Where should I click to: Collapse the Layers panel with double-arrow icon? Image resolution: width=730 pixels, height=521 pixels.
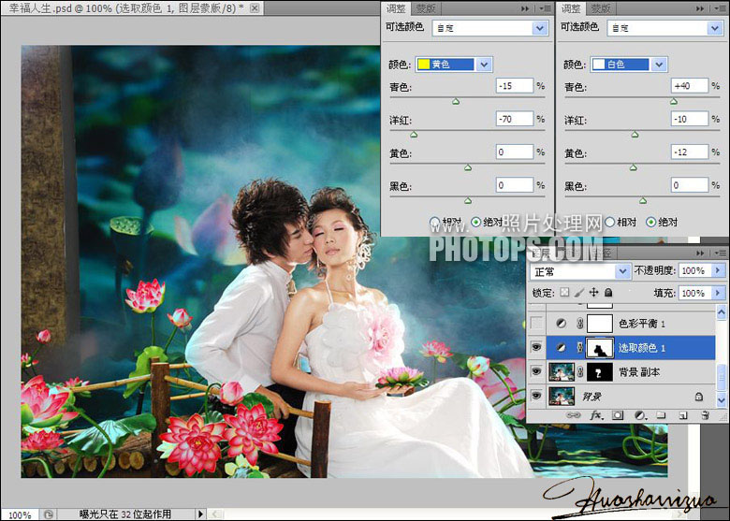700,253
